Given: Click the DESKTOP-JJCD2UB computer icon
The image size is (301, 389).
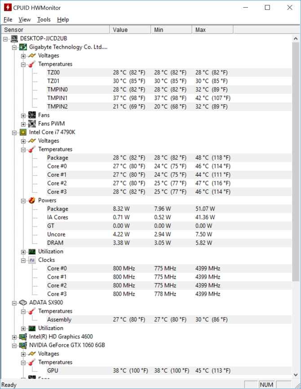Looking at the screenshot, I should coord(14,39).
